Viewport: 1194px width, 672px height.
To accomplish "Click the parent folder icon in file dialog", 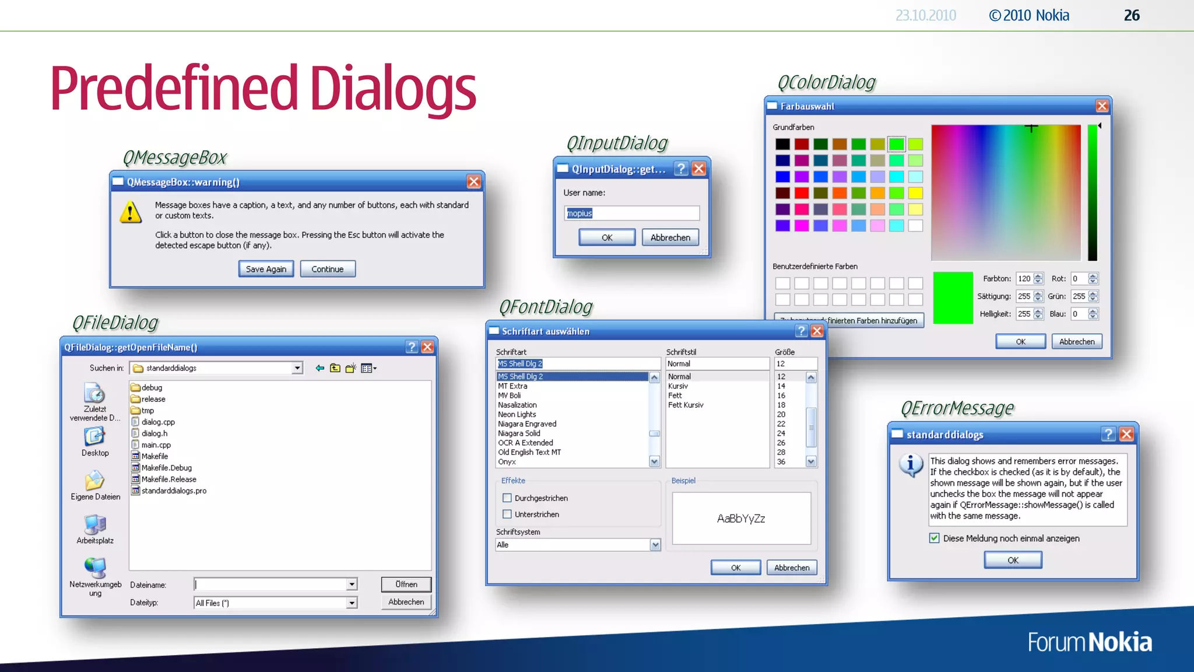I will point(335,368).
